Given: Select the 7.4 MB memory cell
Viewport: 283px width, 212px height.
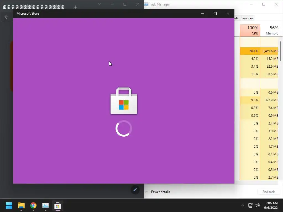Looking at the screenshot, I should pyautogui.click(x=269, y=108).
